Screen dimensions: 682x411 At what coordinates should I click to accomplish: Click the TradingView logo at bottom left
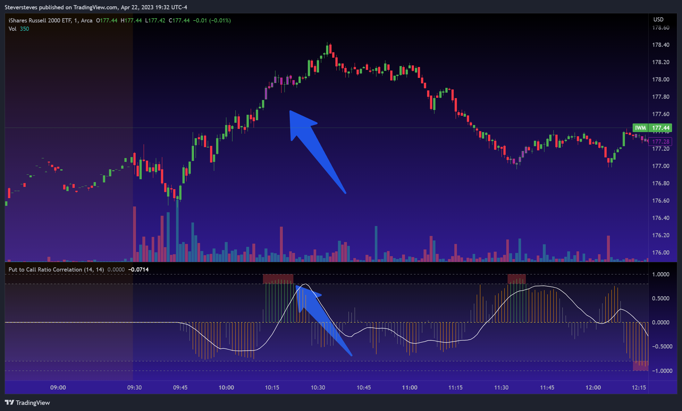click(x=28, y=403)
